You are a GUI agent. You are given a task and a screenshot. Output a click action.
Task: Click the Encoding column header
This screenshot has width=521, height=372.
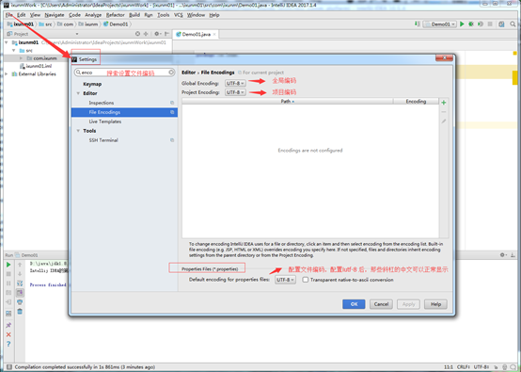(x=416, y=101)
